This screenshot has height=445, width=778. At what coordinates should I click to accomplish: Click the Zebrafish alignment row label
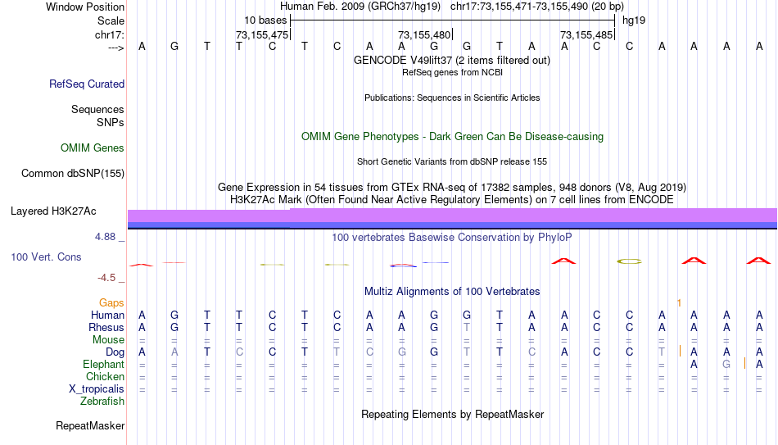(x=102, y=402)
